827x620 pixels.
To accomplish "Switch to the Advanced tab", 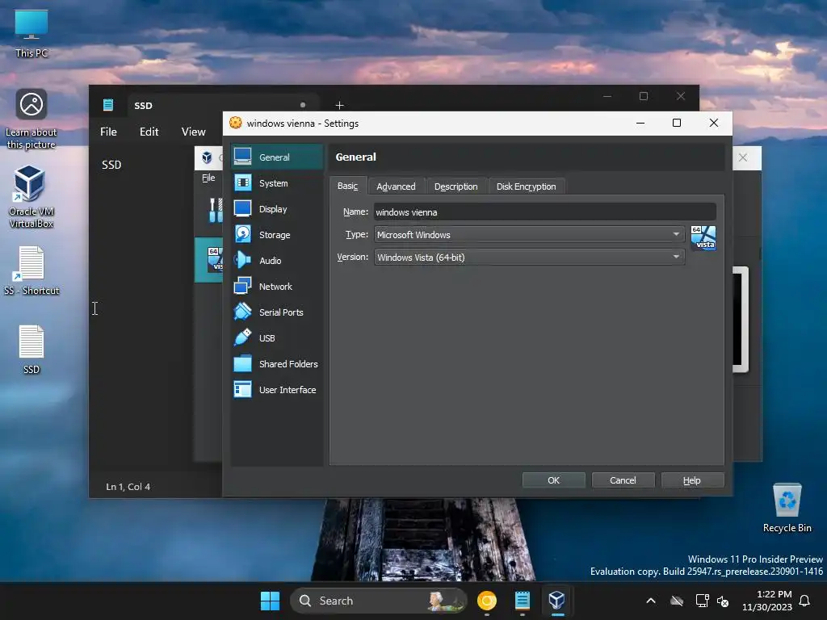I will tap(396, 186).
